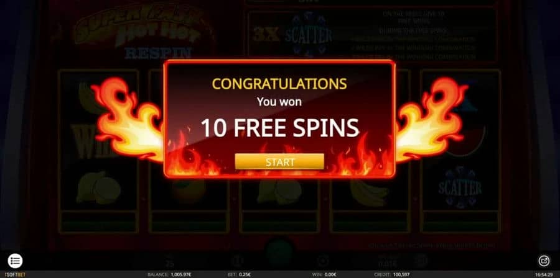
Task: Start the 10 free spins
Action: (x=279, y=162)
